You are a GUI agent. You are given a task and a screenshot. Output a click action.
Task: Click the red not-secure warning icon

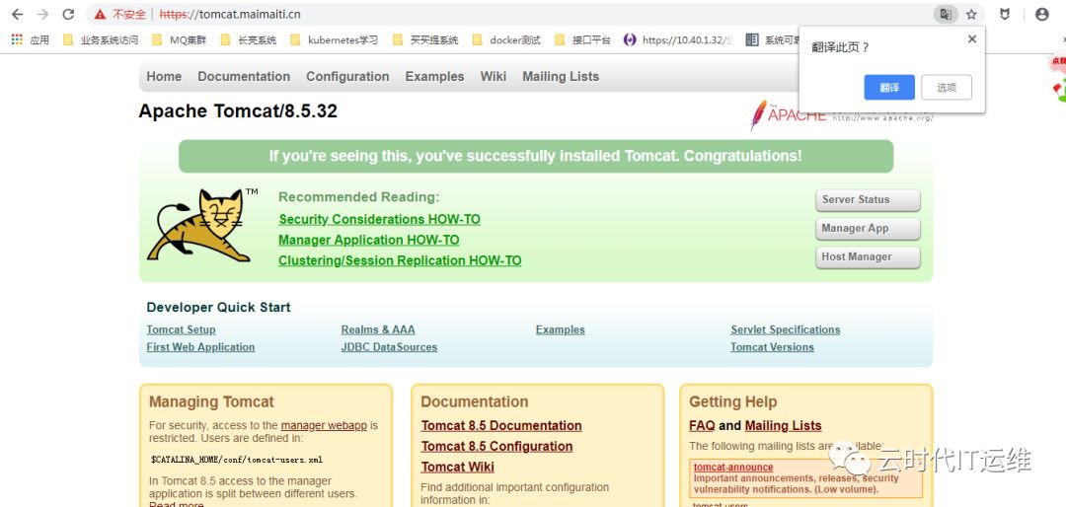100,14
